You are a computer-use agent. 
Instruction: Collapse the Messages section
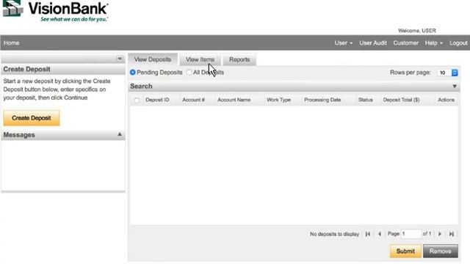click(120, 134)
